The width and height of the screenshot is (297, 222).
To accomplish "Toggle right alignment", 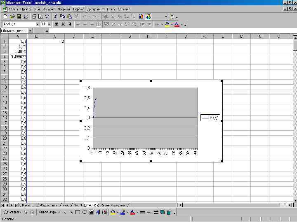I will (x=92, y=24).
